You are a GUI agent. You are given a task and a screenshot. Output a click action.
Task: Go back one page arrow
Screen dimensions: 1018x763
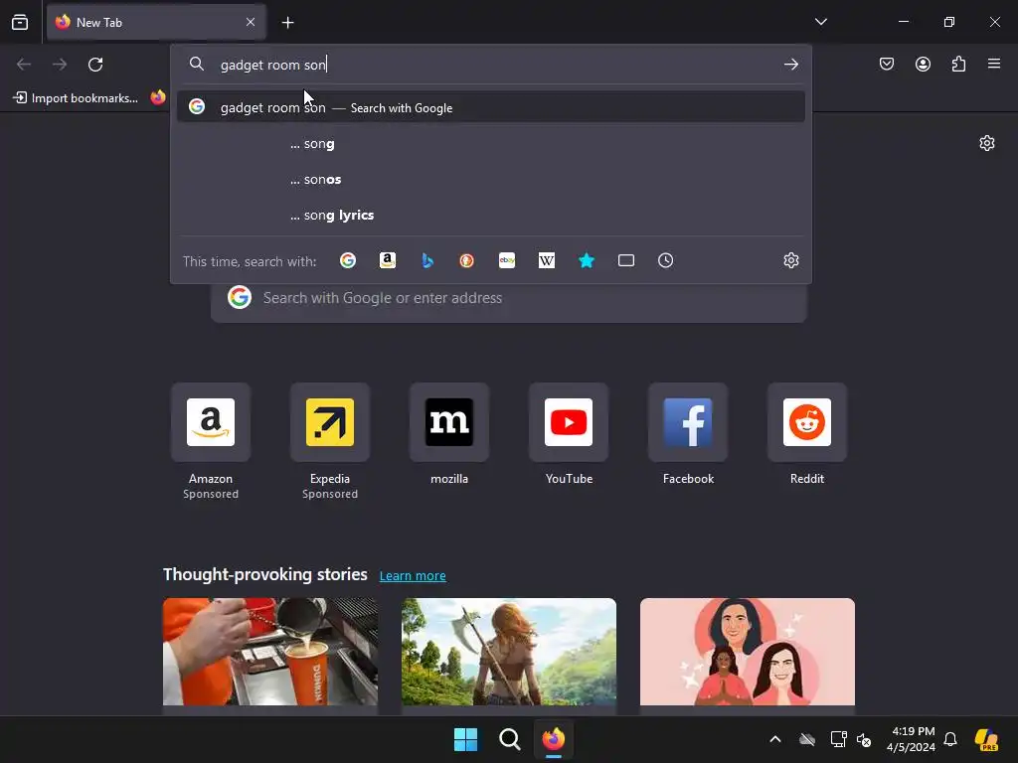pos(24,65)
